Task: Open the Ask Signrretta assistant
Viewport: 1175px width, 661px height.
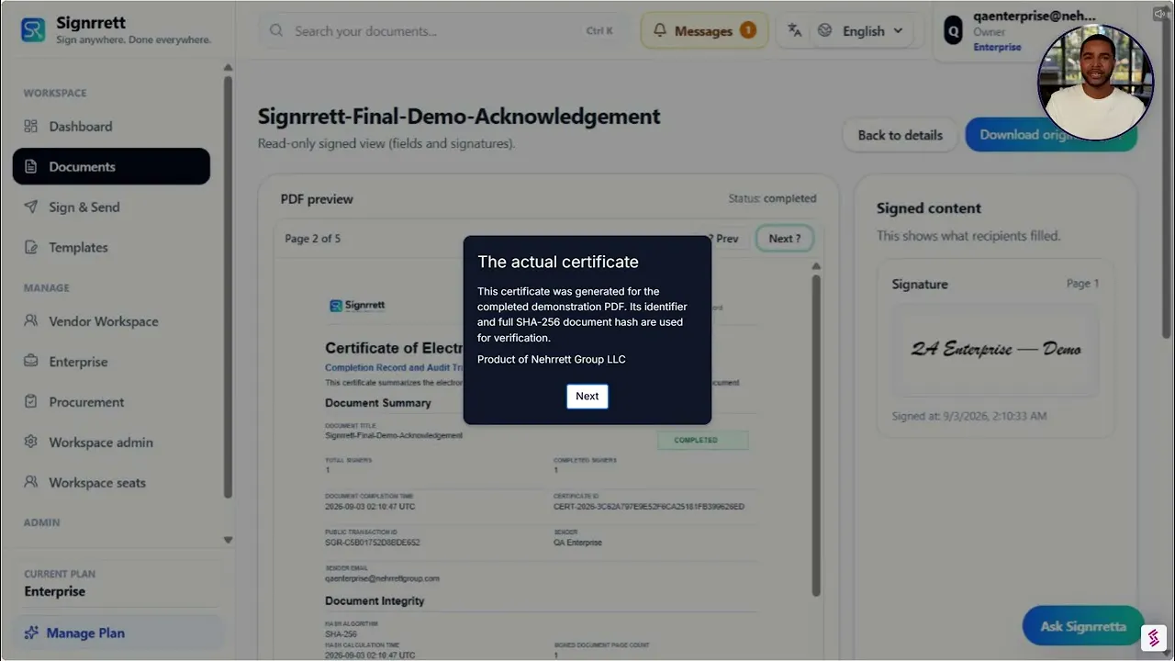Action: 1083,626
